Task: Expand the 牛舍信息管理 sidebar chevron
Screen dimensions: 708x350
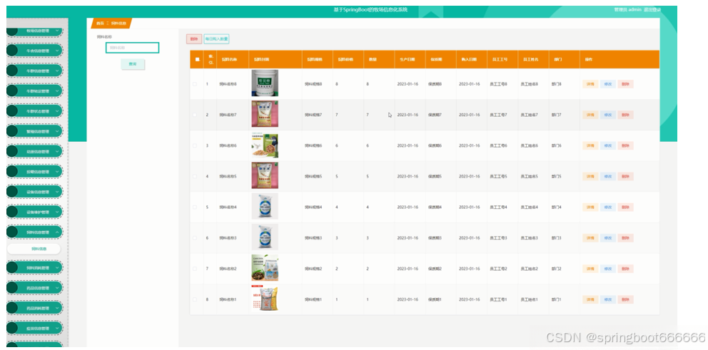Action: tap(57, 51)
